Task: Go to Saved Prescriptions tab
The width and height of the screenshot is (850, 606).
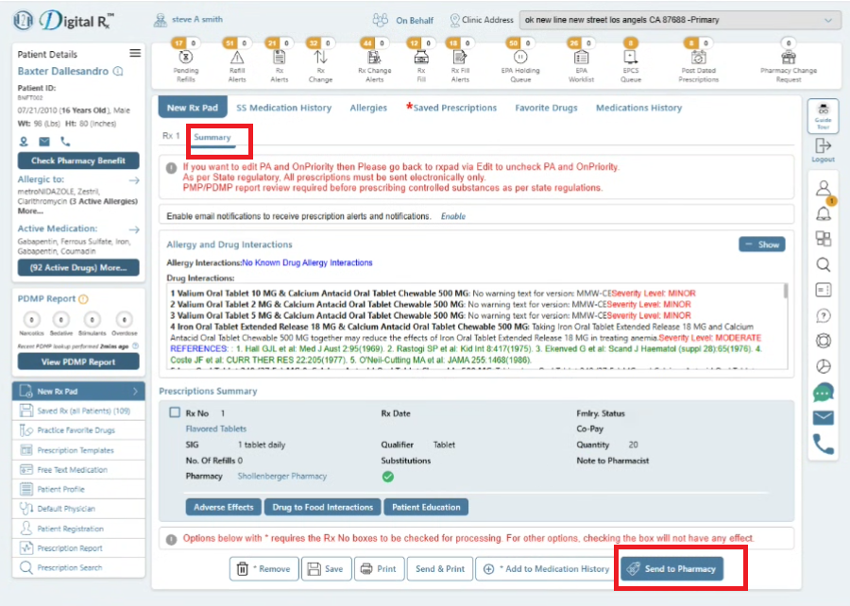Action: pos(452,108)
